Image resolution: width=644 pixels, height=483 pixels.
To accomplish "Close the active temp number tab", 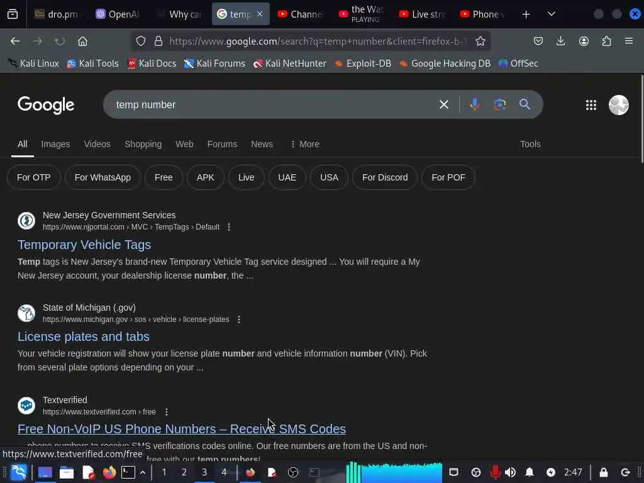I will (260, 14).
